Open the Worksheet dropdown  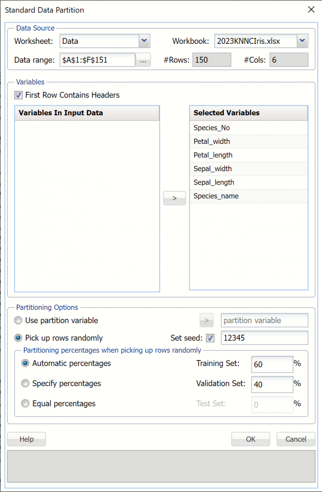point(144,41)
